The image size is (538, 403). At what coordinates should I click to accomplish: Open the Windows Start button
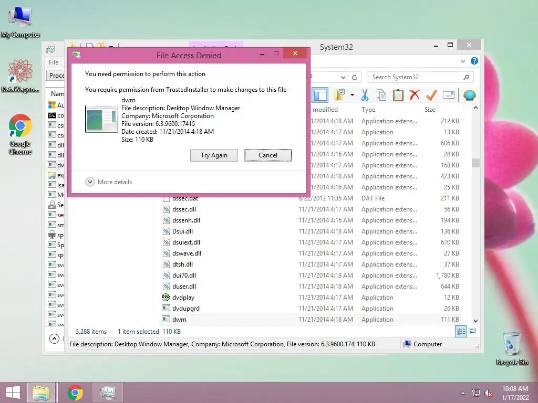(13, 393)
